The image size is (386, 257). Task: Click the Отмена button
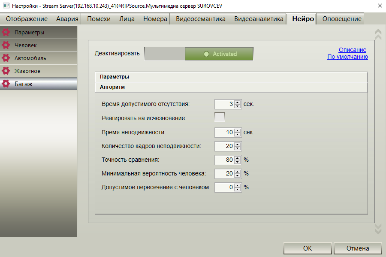(358, 248)
